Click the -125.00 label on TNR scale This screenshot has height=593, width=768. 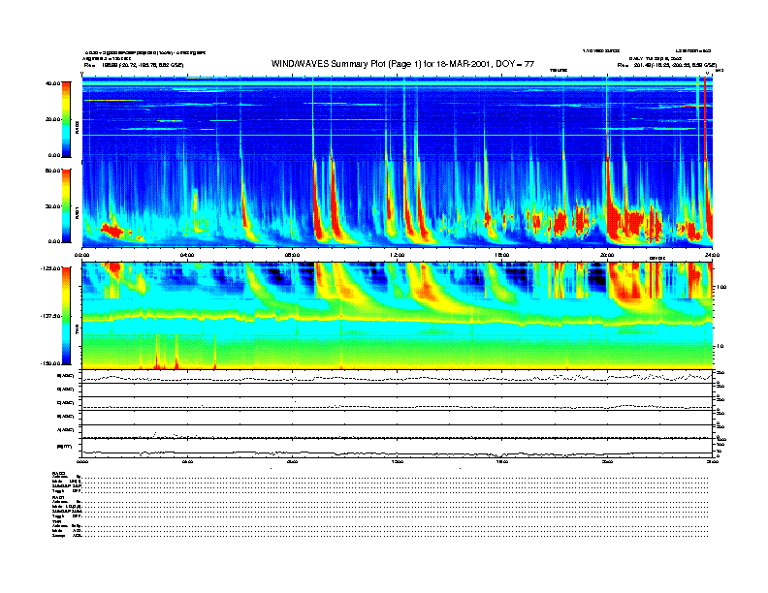[50, 268]
